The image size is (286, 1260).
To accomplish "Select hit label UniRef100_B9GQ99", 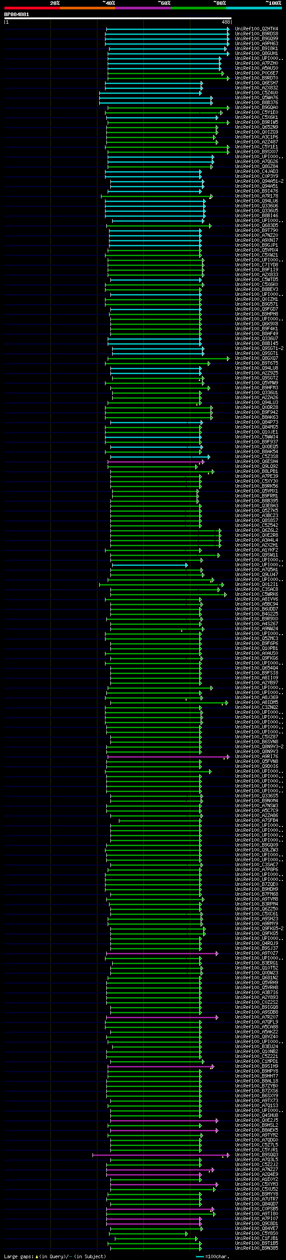I will click(x=257, y=38).
